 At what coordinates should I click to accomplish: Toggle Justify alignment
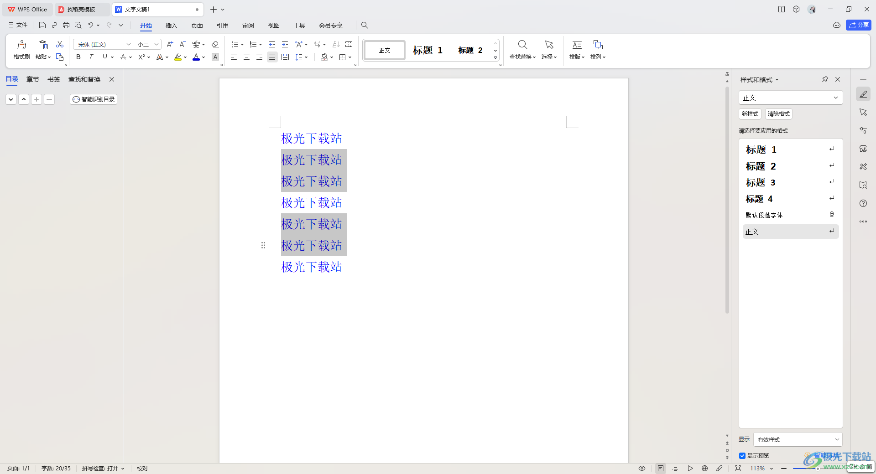(272, 57)
